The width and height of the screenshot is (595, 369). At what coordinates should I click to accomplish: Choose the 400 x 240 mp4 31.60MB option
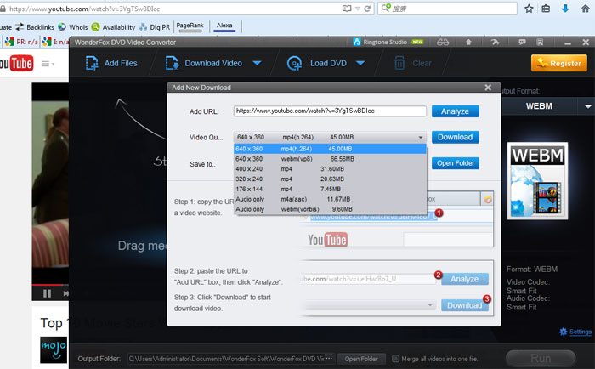tap(330, 169)
